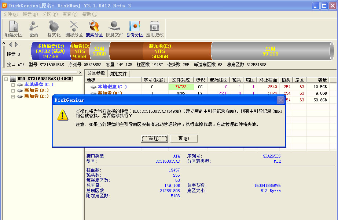Screen dimensions: 338x220
Task: Click the 文件系统 column header
Action: (x=181, y=80)
